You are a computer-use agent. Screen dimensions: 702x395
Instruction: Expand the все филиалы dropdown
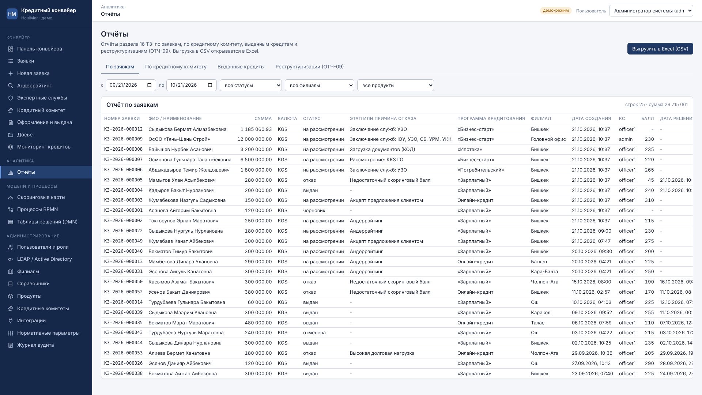click(320, 85)
